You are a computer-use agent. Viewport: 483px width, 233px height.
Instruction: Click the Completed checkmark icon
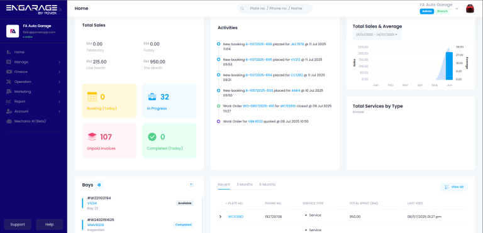pos(152,137)
